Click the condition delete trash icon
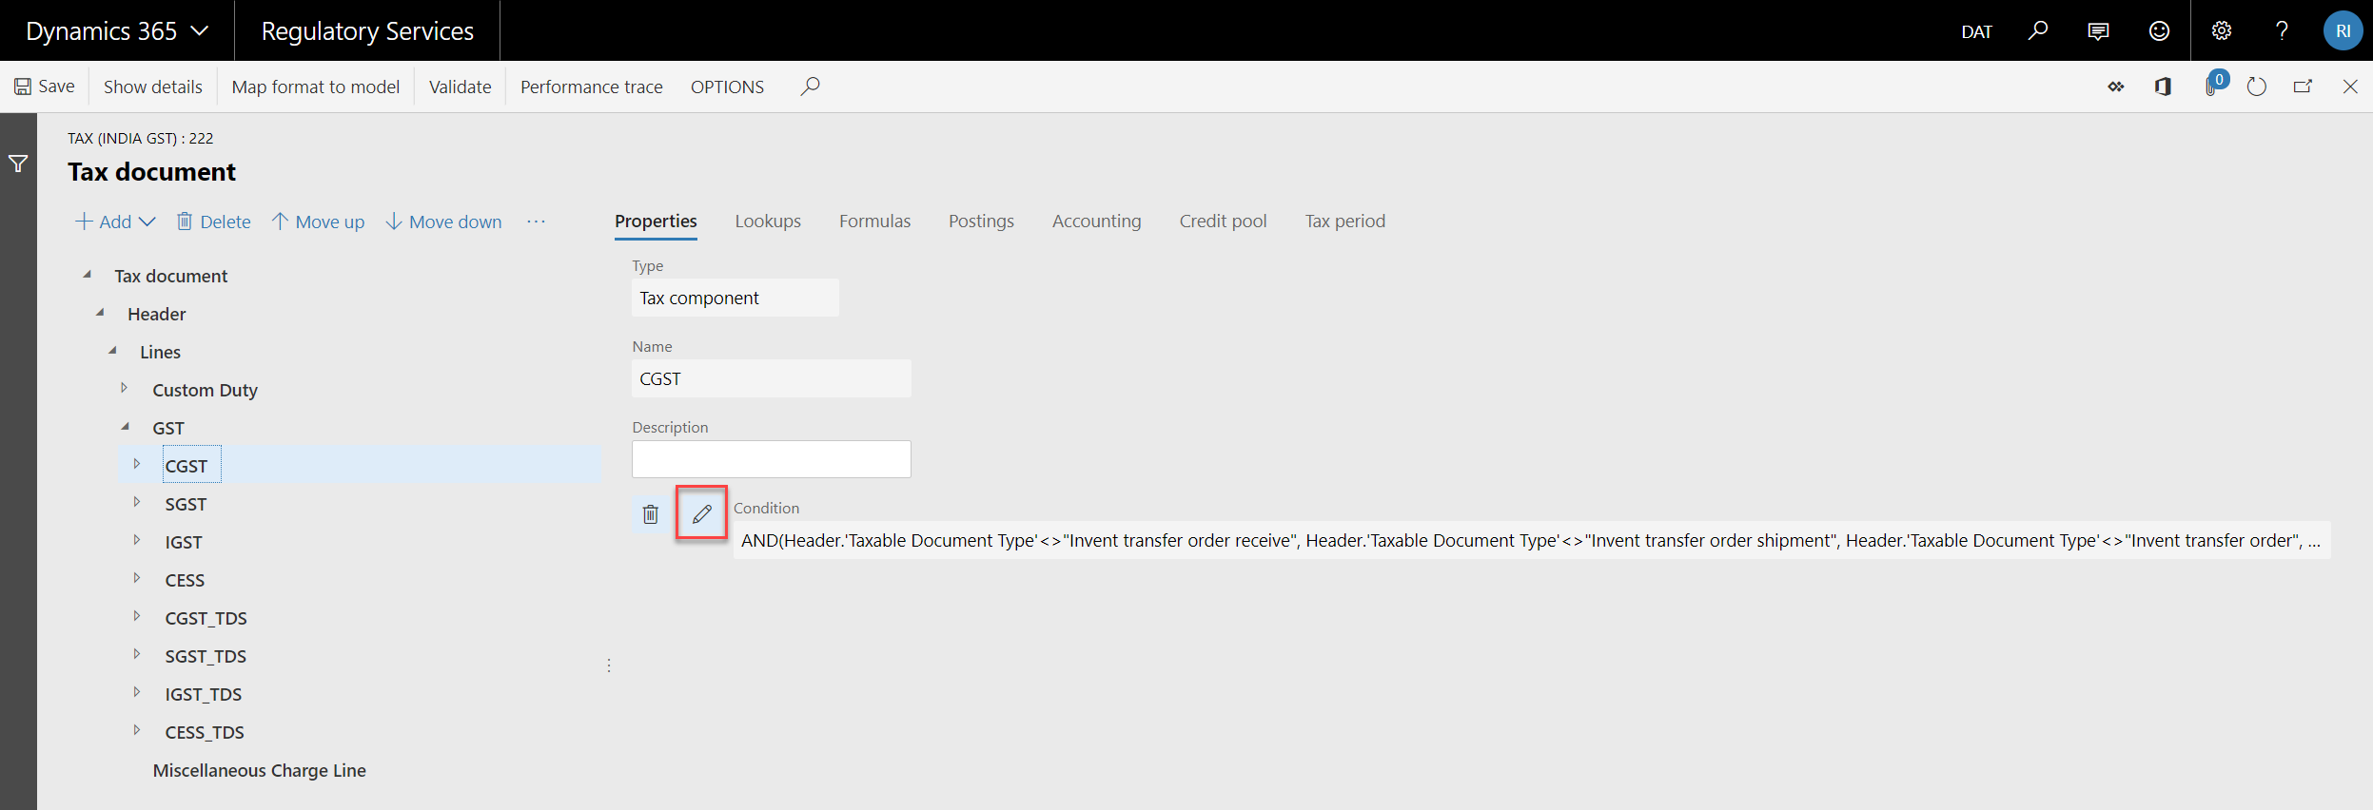This screenshot has height=810, width=2373. (x=651, y=514)
